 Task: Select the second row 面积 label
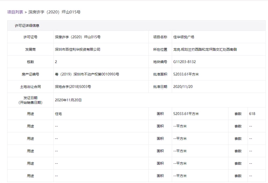pos(160,126)
